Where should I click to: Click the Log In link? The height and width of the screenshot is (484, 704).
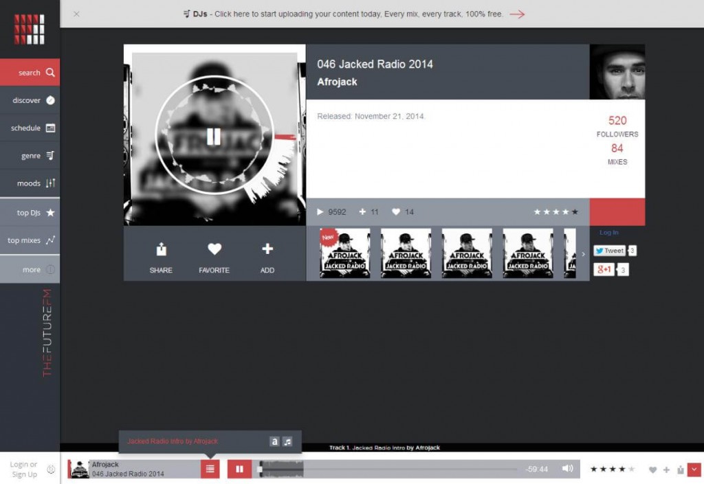coord(608,233)
